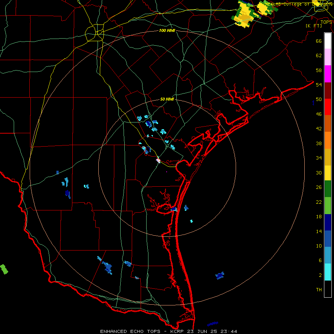Click the "14" legend value

(319, 231)
